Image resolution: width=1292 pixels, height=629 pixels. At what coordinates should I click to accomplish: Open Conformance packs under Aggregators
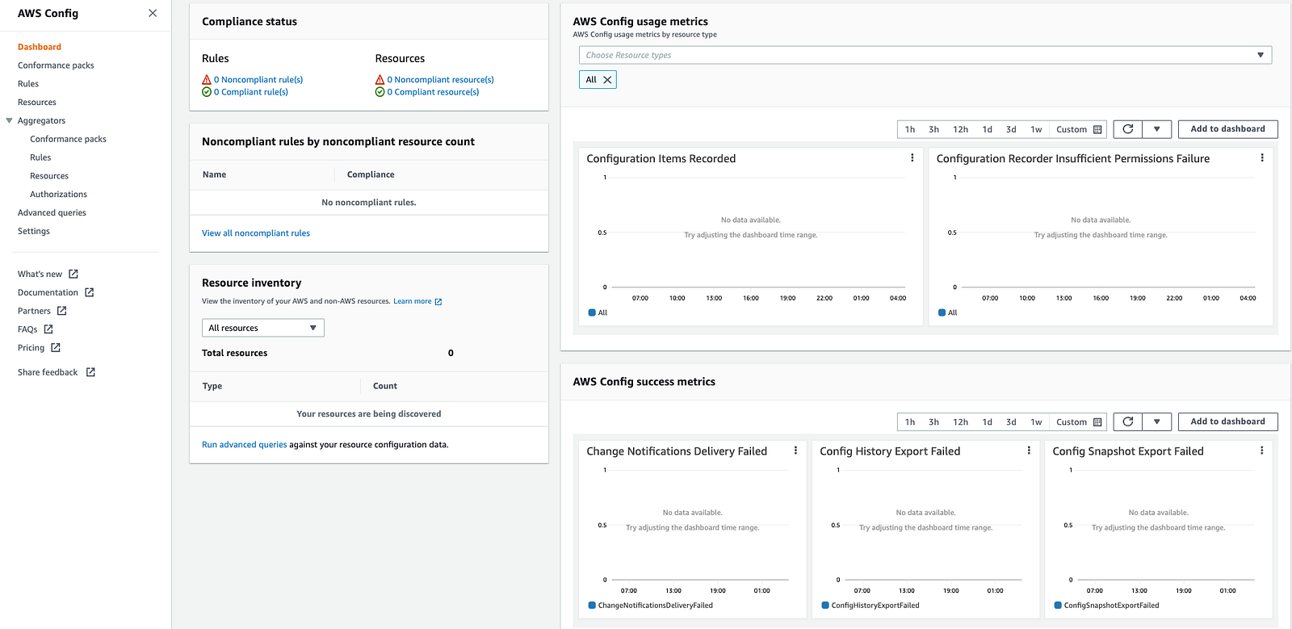tap(68, 140)
